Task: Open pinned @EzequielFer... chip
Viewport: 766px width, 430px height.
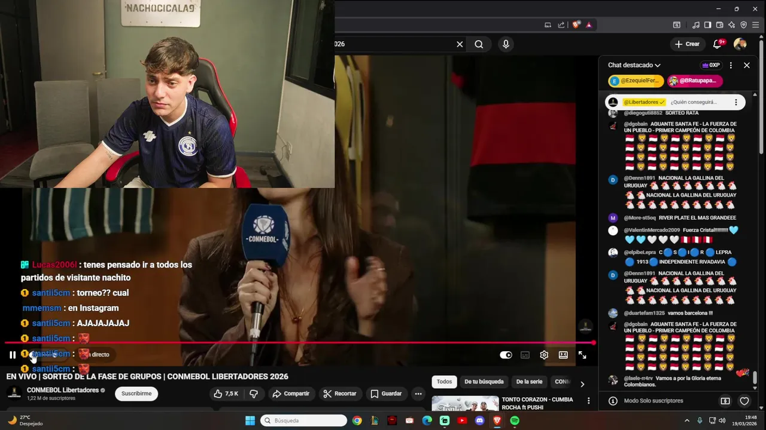Action: 636,81
